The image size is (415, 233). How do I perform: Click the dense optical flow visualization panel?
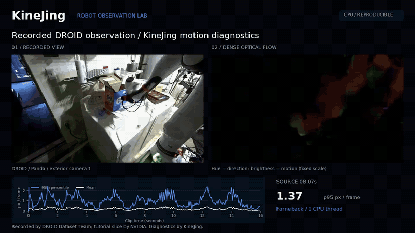point(307,109)
